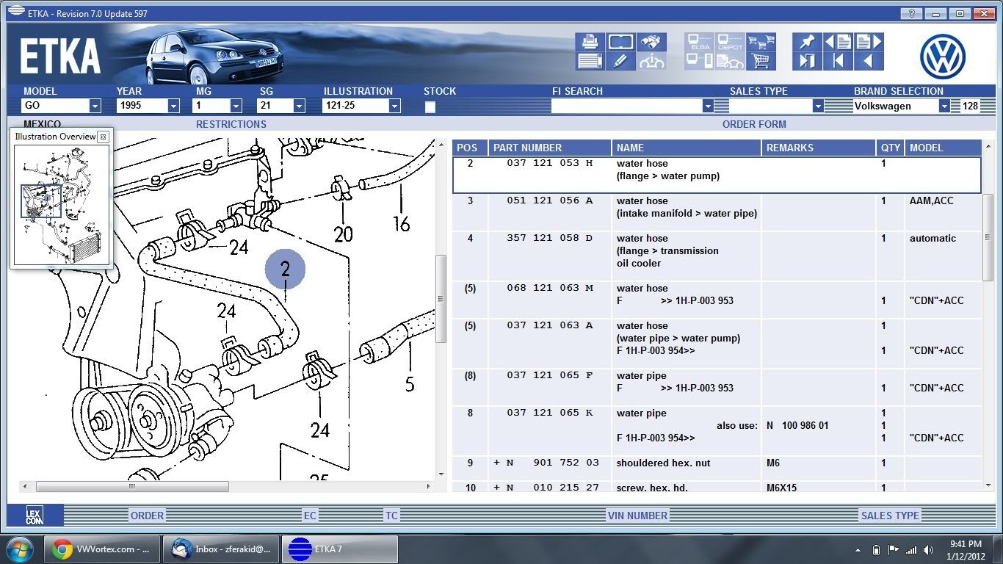
Task: Click the list view icon below printer
Action: tap(590, 61)
